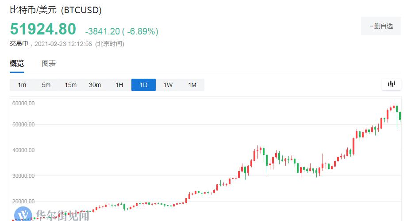Set chart period to 1H

[119, 85]
